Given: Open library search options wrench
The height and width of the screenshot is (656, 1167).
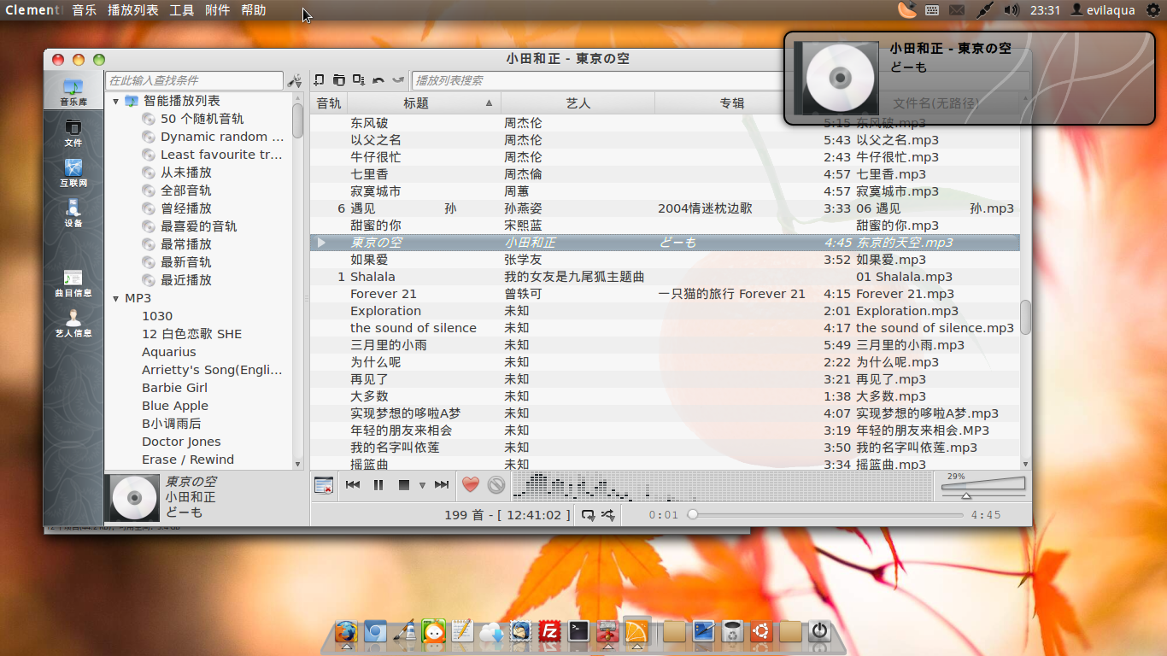Looking at the screenshot, I should point(295,80).
